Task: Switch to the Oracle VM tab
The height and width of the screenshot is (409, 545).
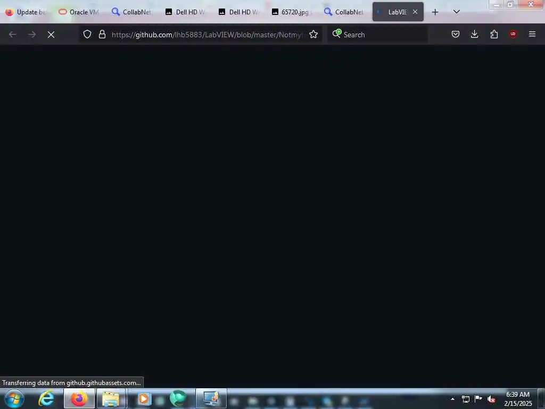Action: 79,12
